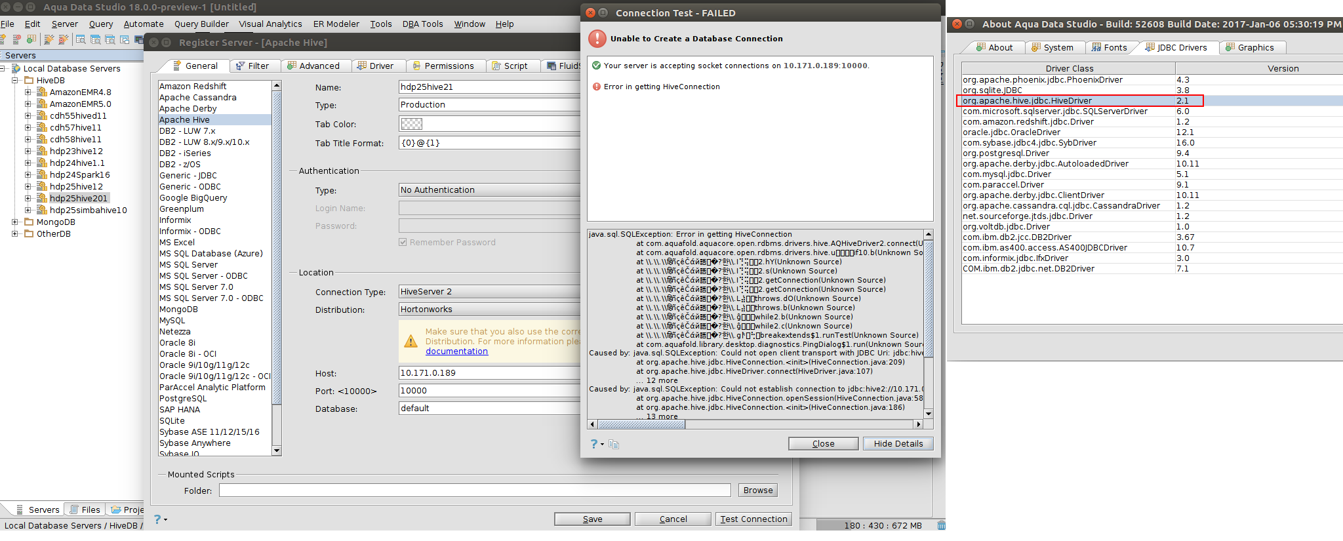Open the Authentication Type dropdown
This screenshot has height=541, width=1343.
tap(489, 190)
